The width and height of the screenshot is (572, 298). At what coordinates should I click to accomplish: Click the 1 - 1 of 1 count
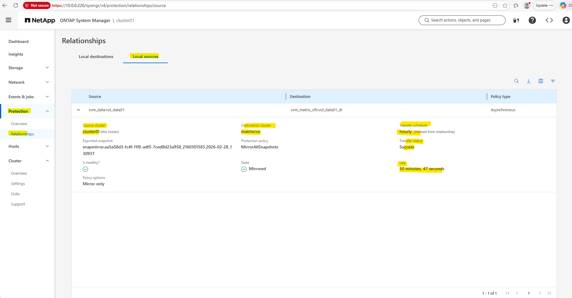489,293
